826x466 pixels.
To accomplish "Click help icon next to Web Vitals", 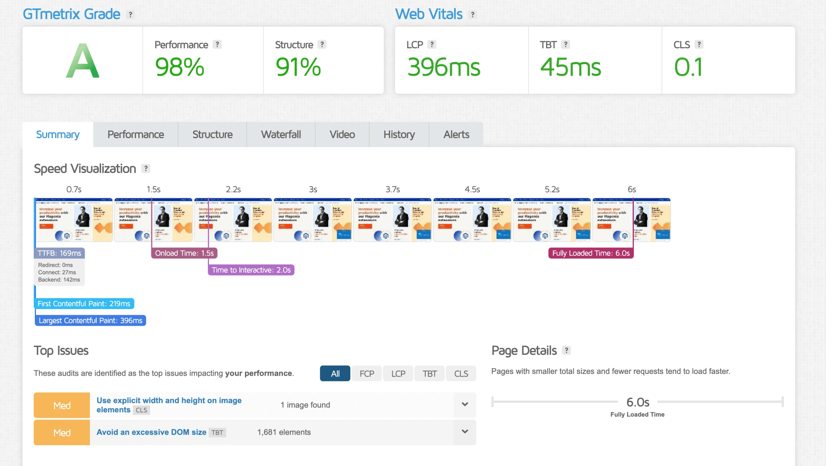I will tap(473, 15).
